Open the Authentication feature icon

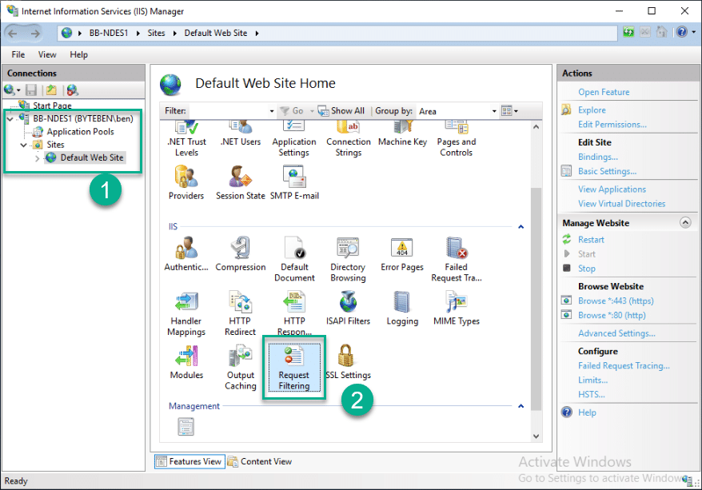[186, 254]
